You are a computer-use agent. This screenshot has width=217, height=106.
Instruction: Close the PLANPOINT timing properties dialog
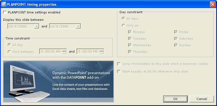pyautogui.click(x=212, y=4)
